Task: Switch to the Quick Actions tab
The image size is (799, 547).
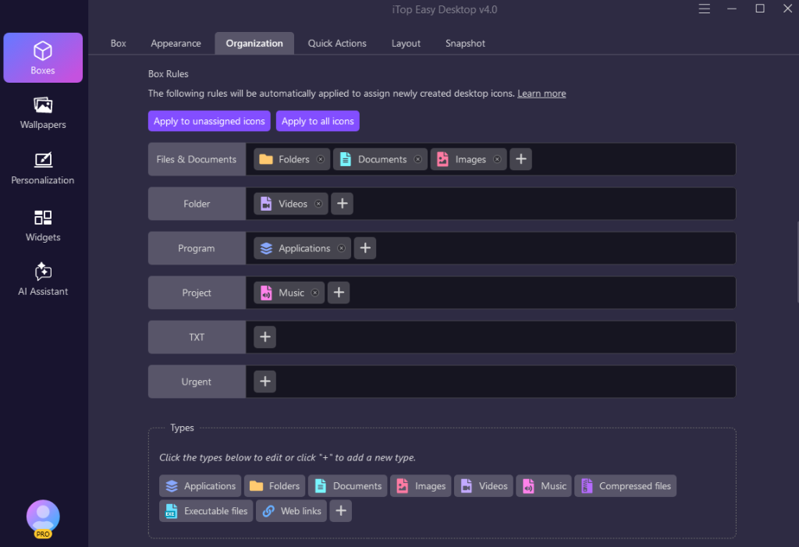Action: click(337, 44)
